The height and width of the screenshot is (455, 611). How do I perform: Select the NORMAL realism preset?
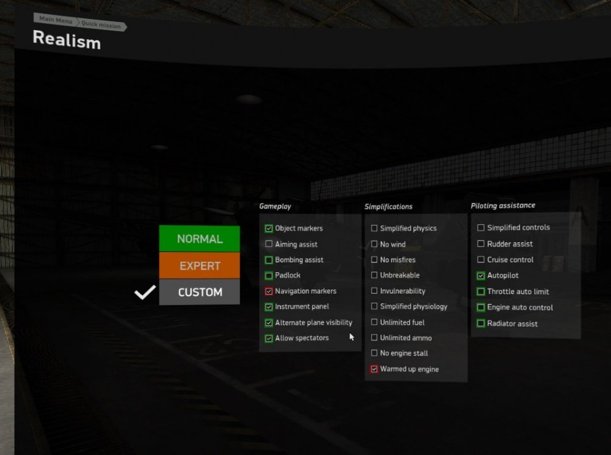[199, 239]
